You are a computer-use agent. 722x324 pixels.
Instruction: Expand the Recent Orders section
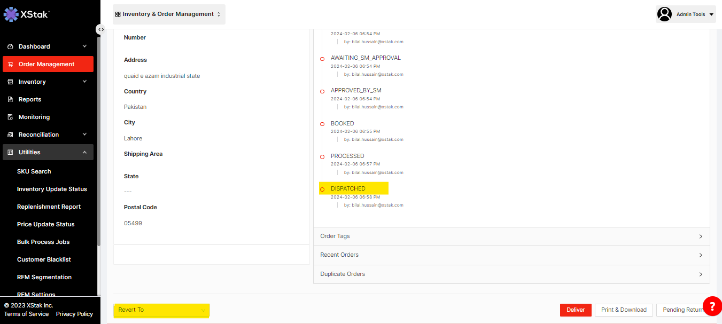(x=511, y=255)
